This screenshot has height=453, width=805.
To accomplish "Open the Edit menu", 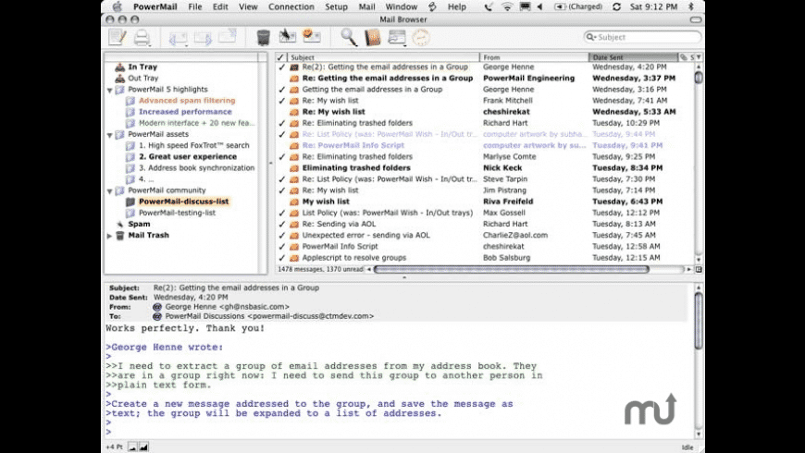I will 220,6.
